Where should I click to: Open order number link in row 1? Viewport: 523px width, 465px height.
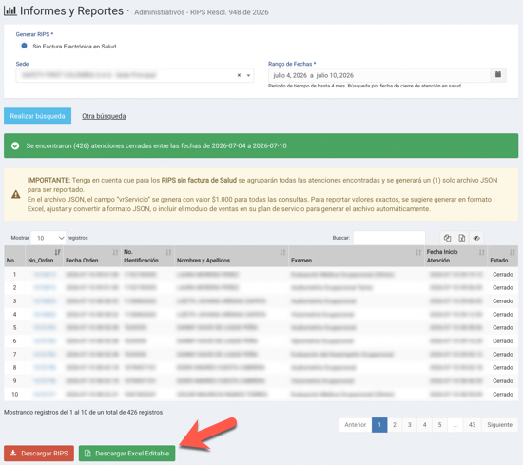(x=45, y=274)
